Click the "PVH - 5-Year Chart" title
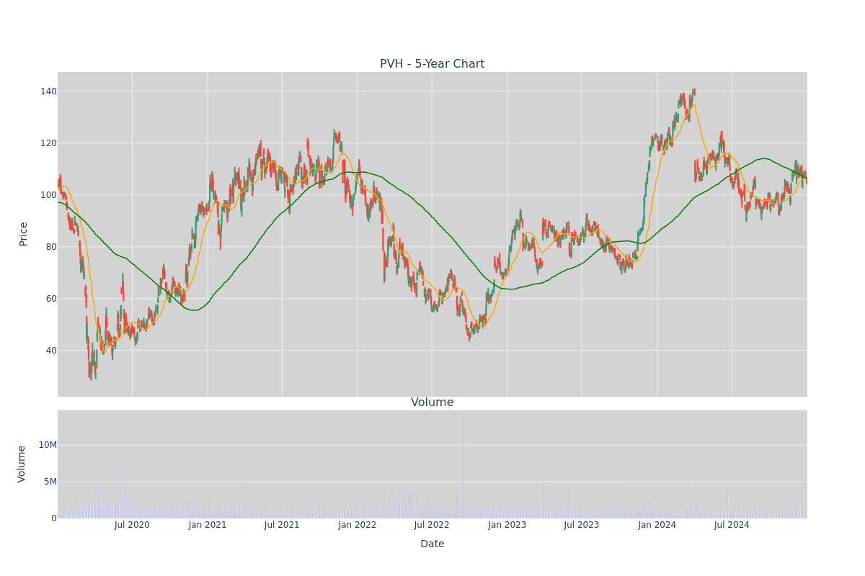The height and width of the screenshot is (576, 865). click(x=432, y=64)
